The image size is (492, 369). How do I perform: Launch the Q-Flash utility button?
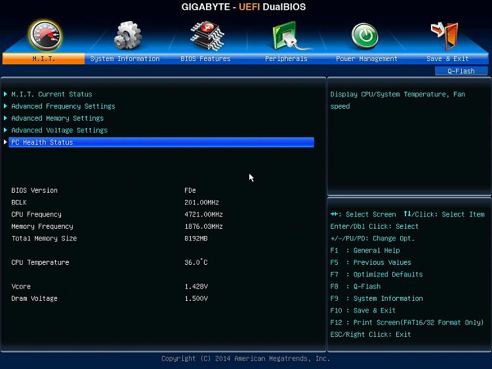click(x=461, y=71)
